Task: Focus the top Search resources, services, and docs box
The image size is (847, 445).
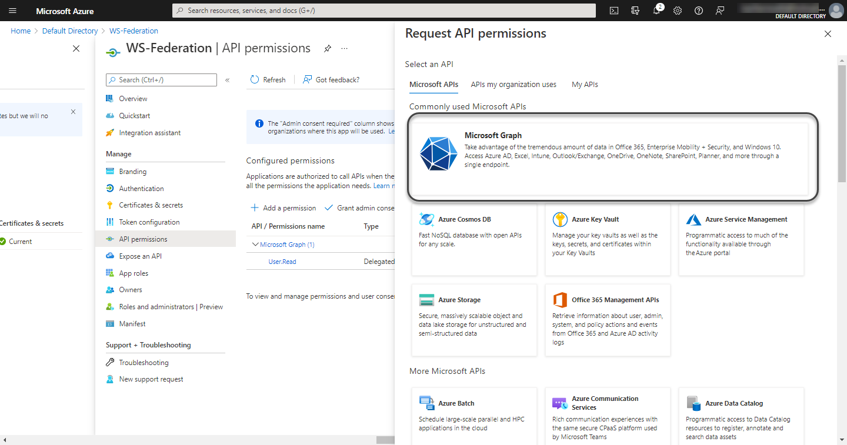Action: tap(384, 11)
